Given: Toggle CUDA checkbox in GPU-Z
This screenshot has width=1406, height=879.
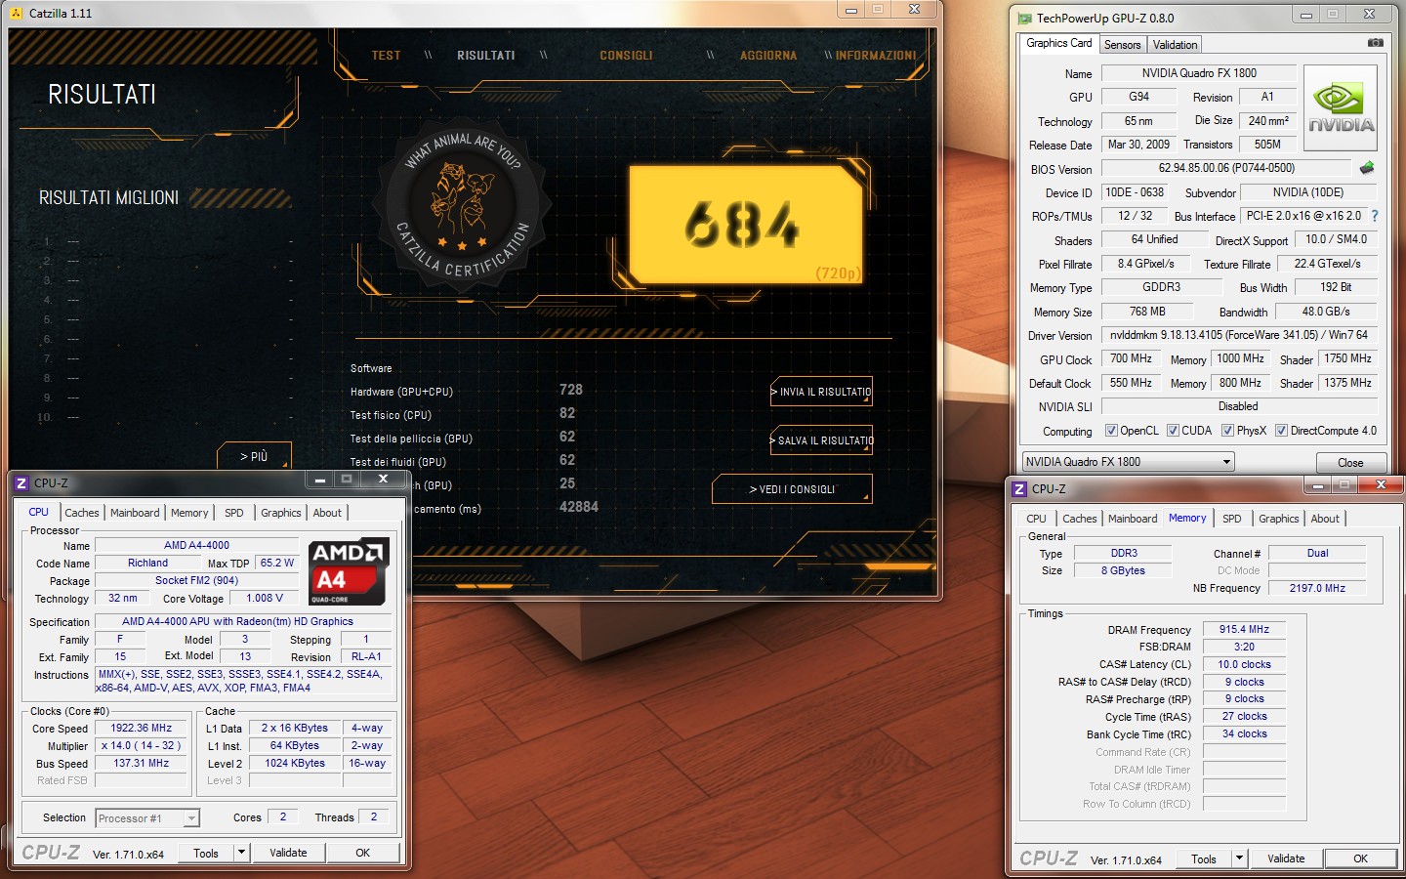Looking at the screenshot, I should pyautogui.click(x=1173, y=431).
